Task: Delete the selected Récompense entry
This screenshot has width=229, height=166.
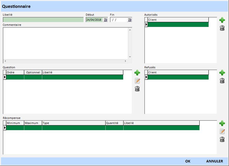Action: (x=222, y=139)
